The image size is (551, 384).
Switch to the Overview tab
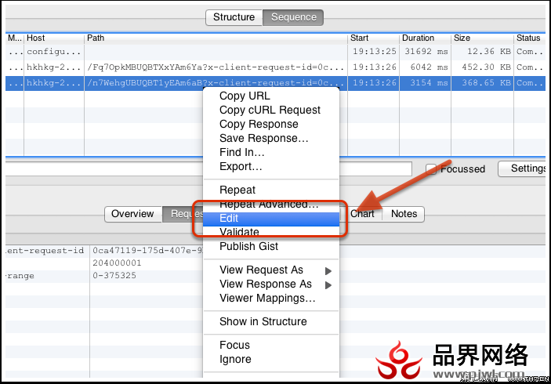tap(132, 214)
